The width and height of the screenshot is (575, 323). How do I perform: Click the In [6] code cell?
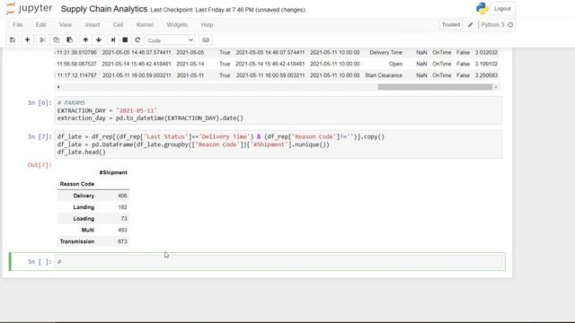[279, 110]
